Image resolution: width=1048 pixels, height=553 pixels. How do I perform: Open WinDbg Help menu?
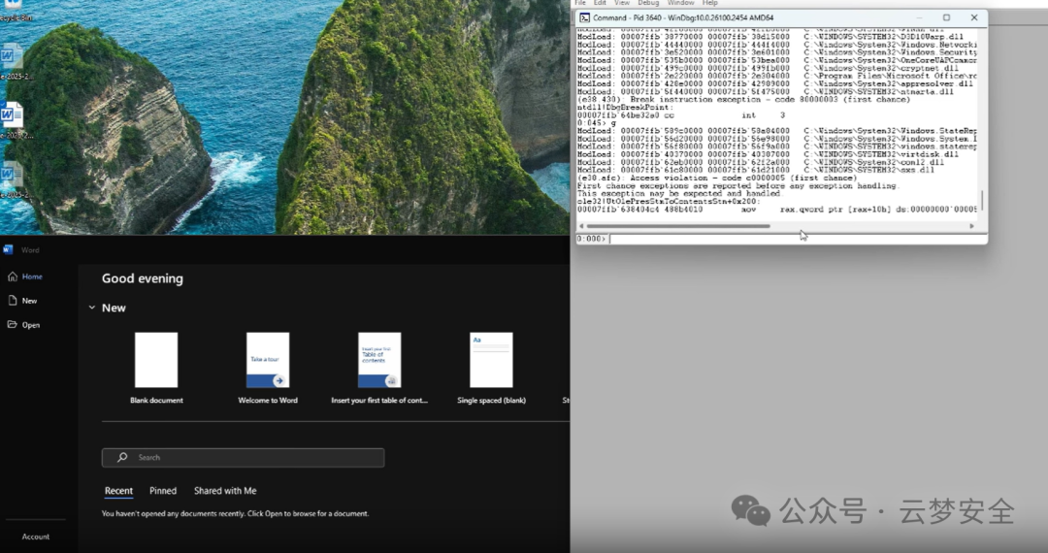pos(709,3)
